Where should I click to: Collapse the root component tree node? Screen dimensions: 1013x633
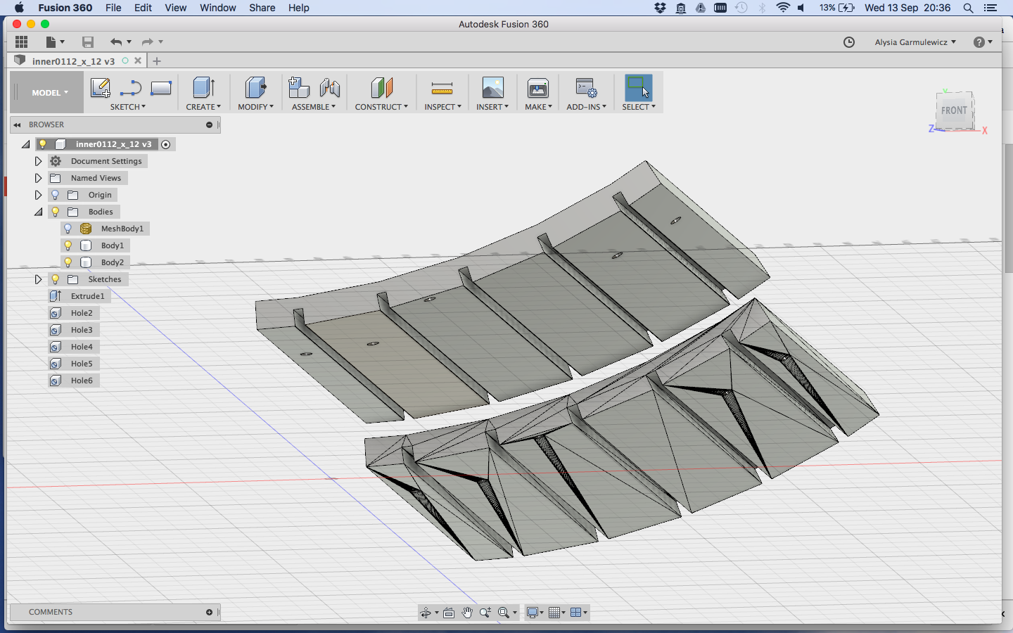(26, 144)
